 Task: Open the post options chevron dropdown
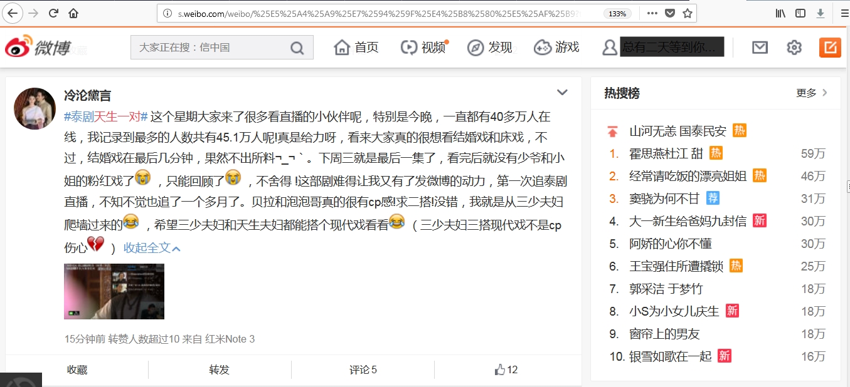point(562,93)
